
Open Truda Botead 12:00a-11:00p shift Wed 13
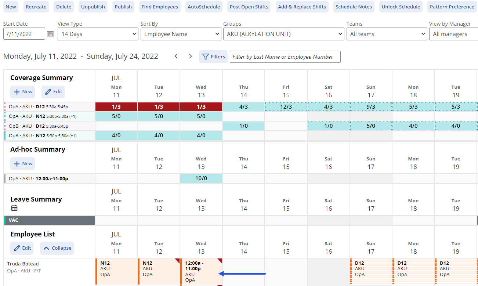pos(201,272)
